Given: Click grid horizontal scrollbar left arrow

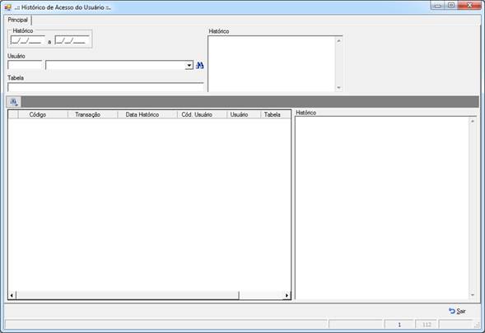Looking at the screenshot, I should pos(12,295).
